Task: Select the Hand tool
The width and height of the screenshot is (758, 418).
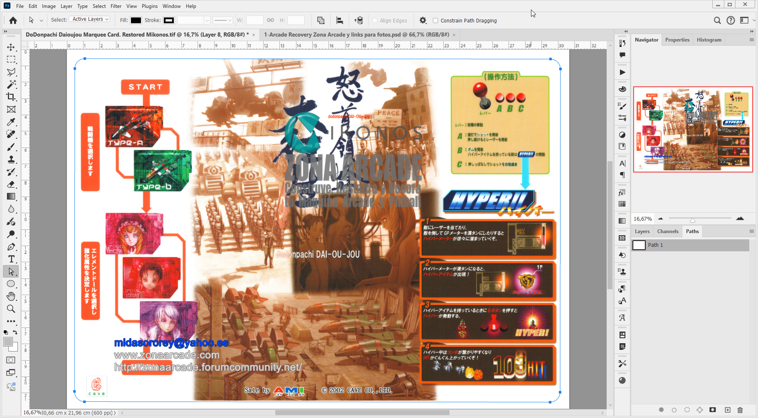Action: (11, 296)
